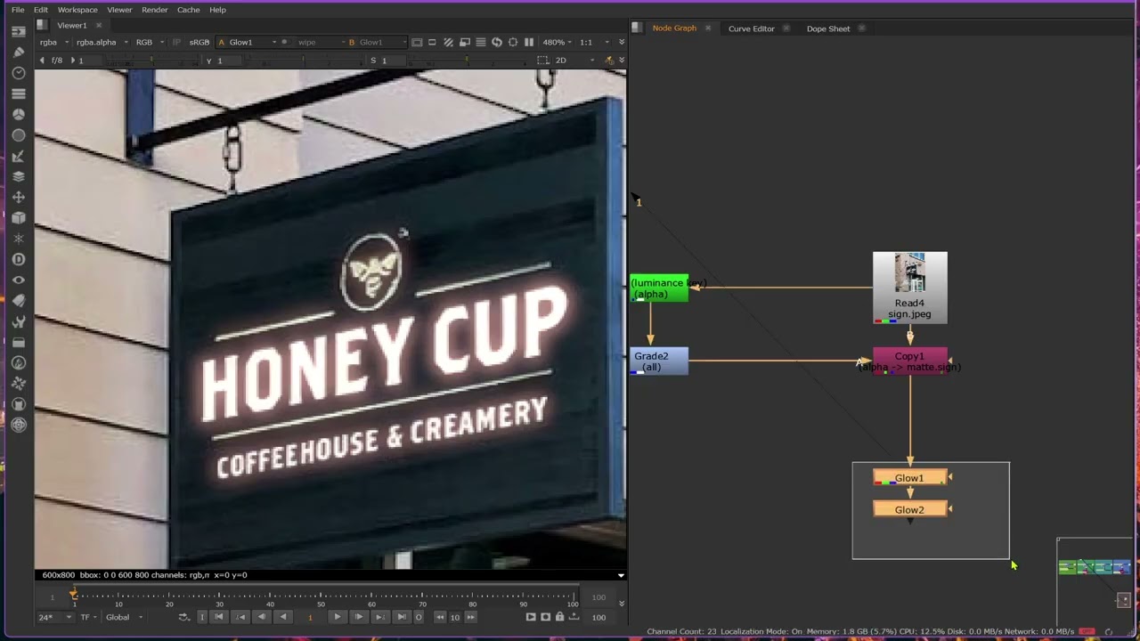Select the Grade2 node

(659, 361)
